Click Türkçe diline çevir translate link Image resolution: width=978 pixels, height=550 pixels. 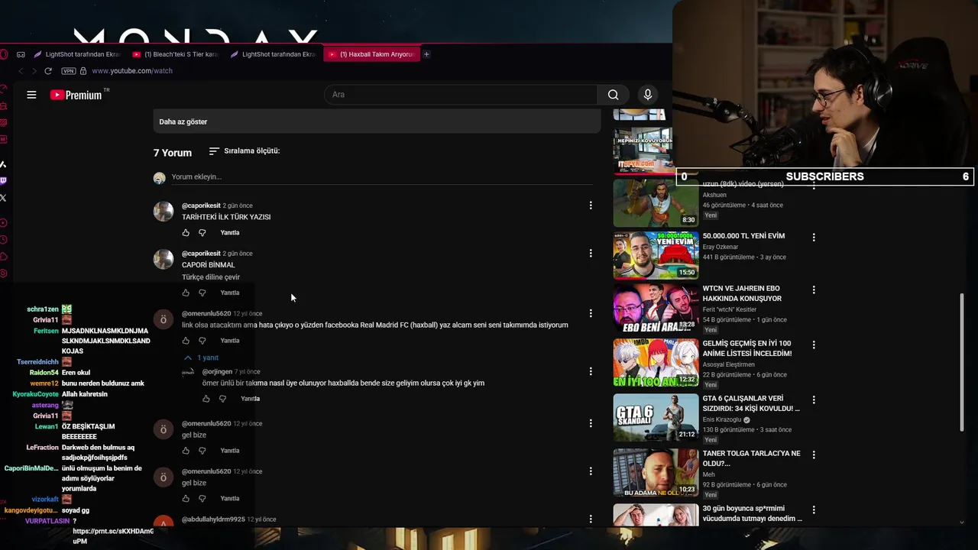[x=211, y=277]
